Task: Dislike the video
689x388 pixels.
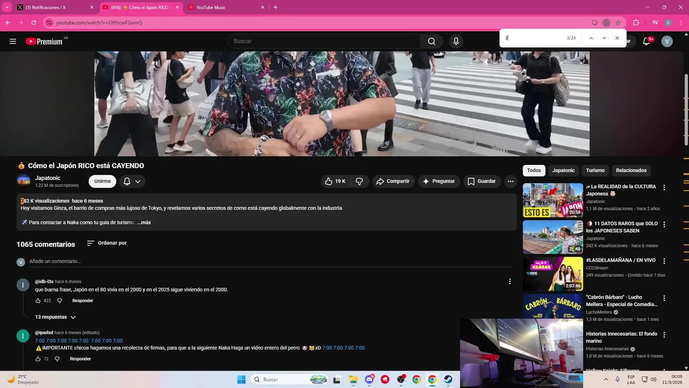Action: click(360, 182)
